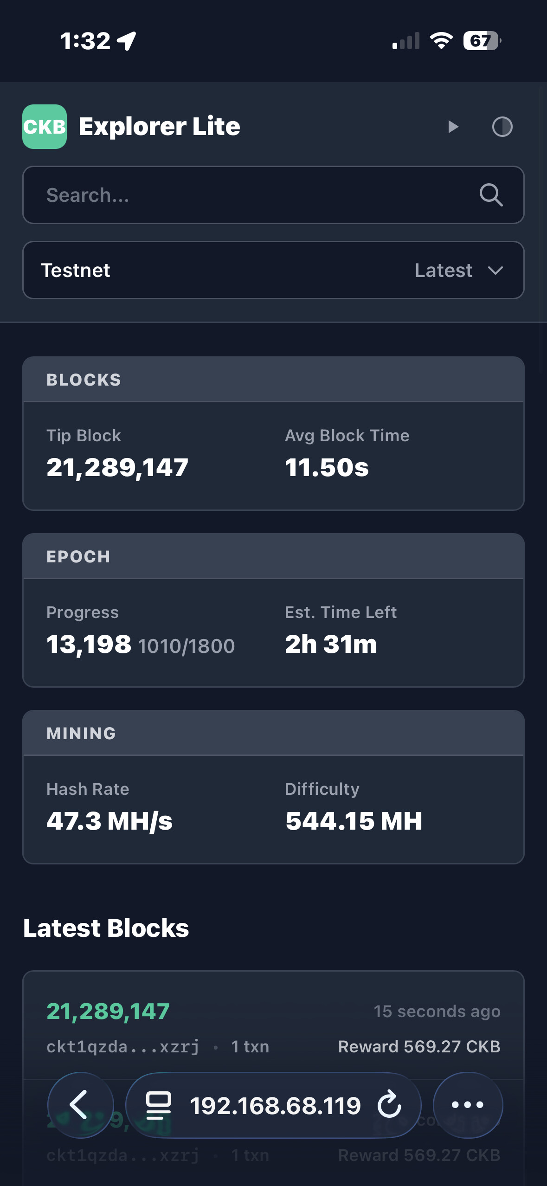Open the browser three-dots menu
Screen dimensions: 547x1186
pyautogui.click(x=468, y=1105)
